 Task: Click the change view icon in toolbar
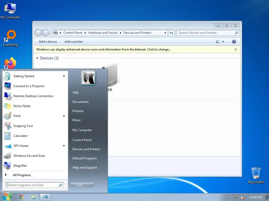pos(218,42)
